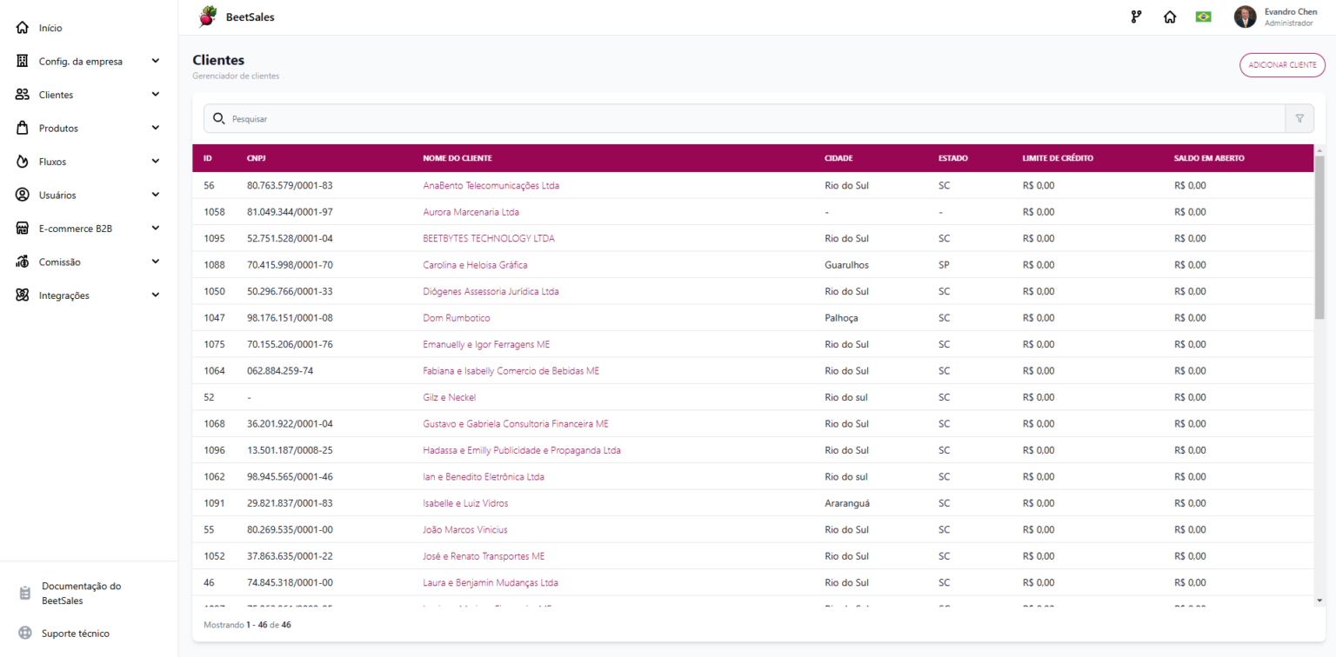Click the home icon in top bar
Image resolution: width=1336 pixels, height=657 pixels.
pos(1170,17)
